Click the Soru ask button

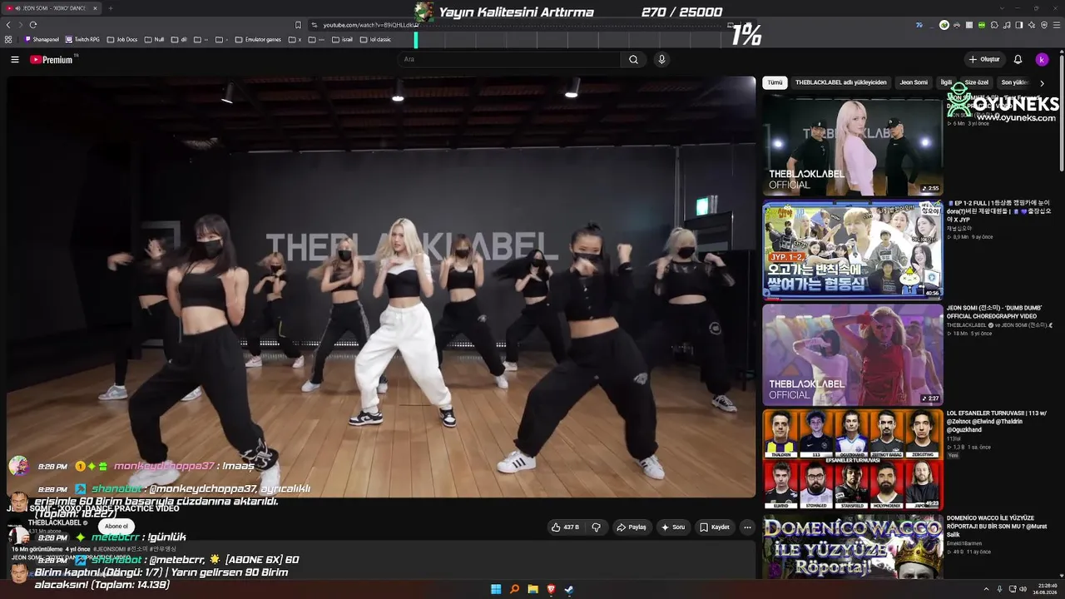click(673, 527)
